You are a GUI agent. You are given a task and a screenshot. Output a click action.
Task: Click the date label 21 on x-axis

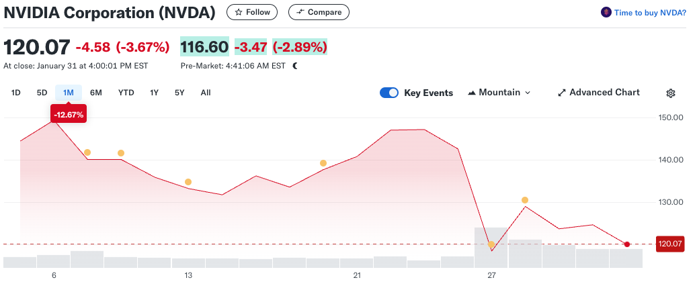[x=358, y=275]
